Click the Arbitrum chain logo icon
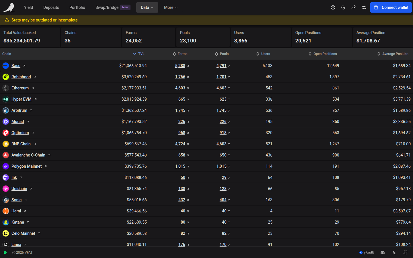 tap(6, 110)
